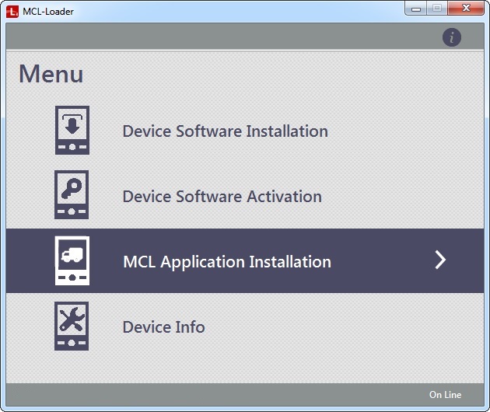Open Device Software Installation menu entry
This screenshot has width=490, height=412.
tap(225, 131)
